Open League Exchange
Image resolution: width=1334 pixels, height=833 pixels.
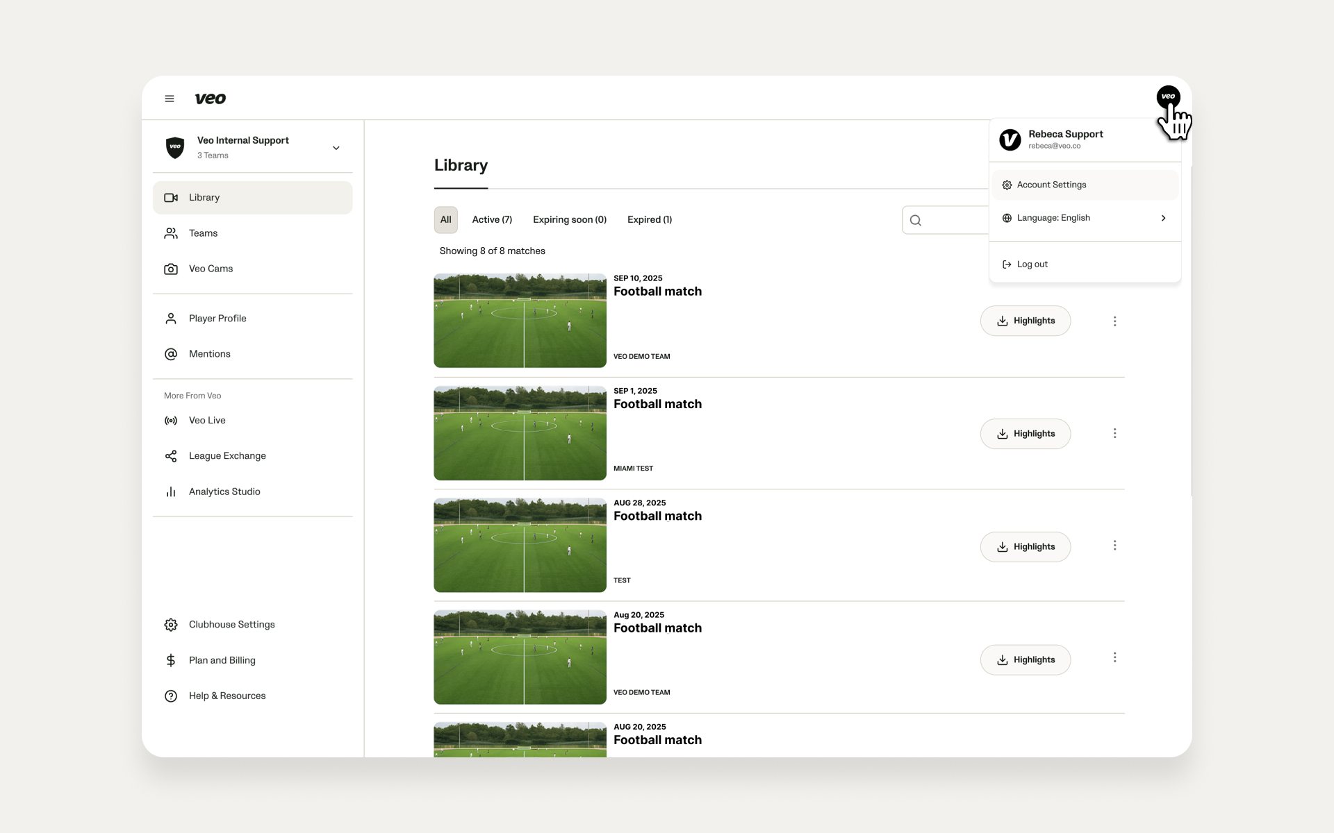tap(252, 456)
